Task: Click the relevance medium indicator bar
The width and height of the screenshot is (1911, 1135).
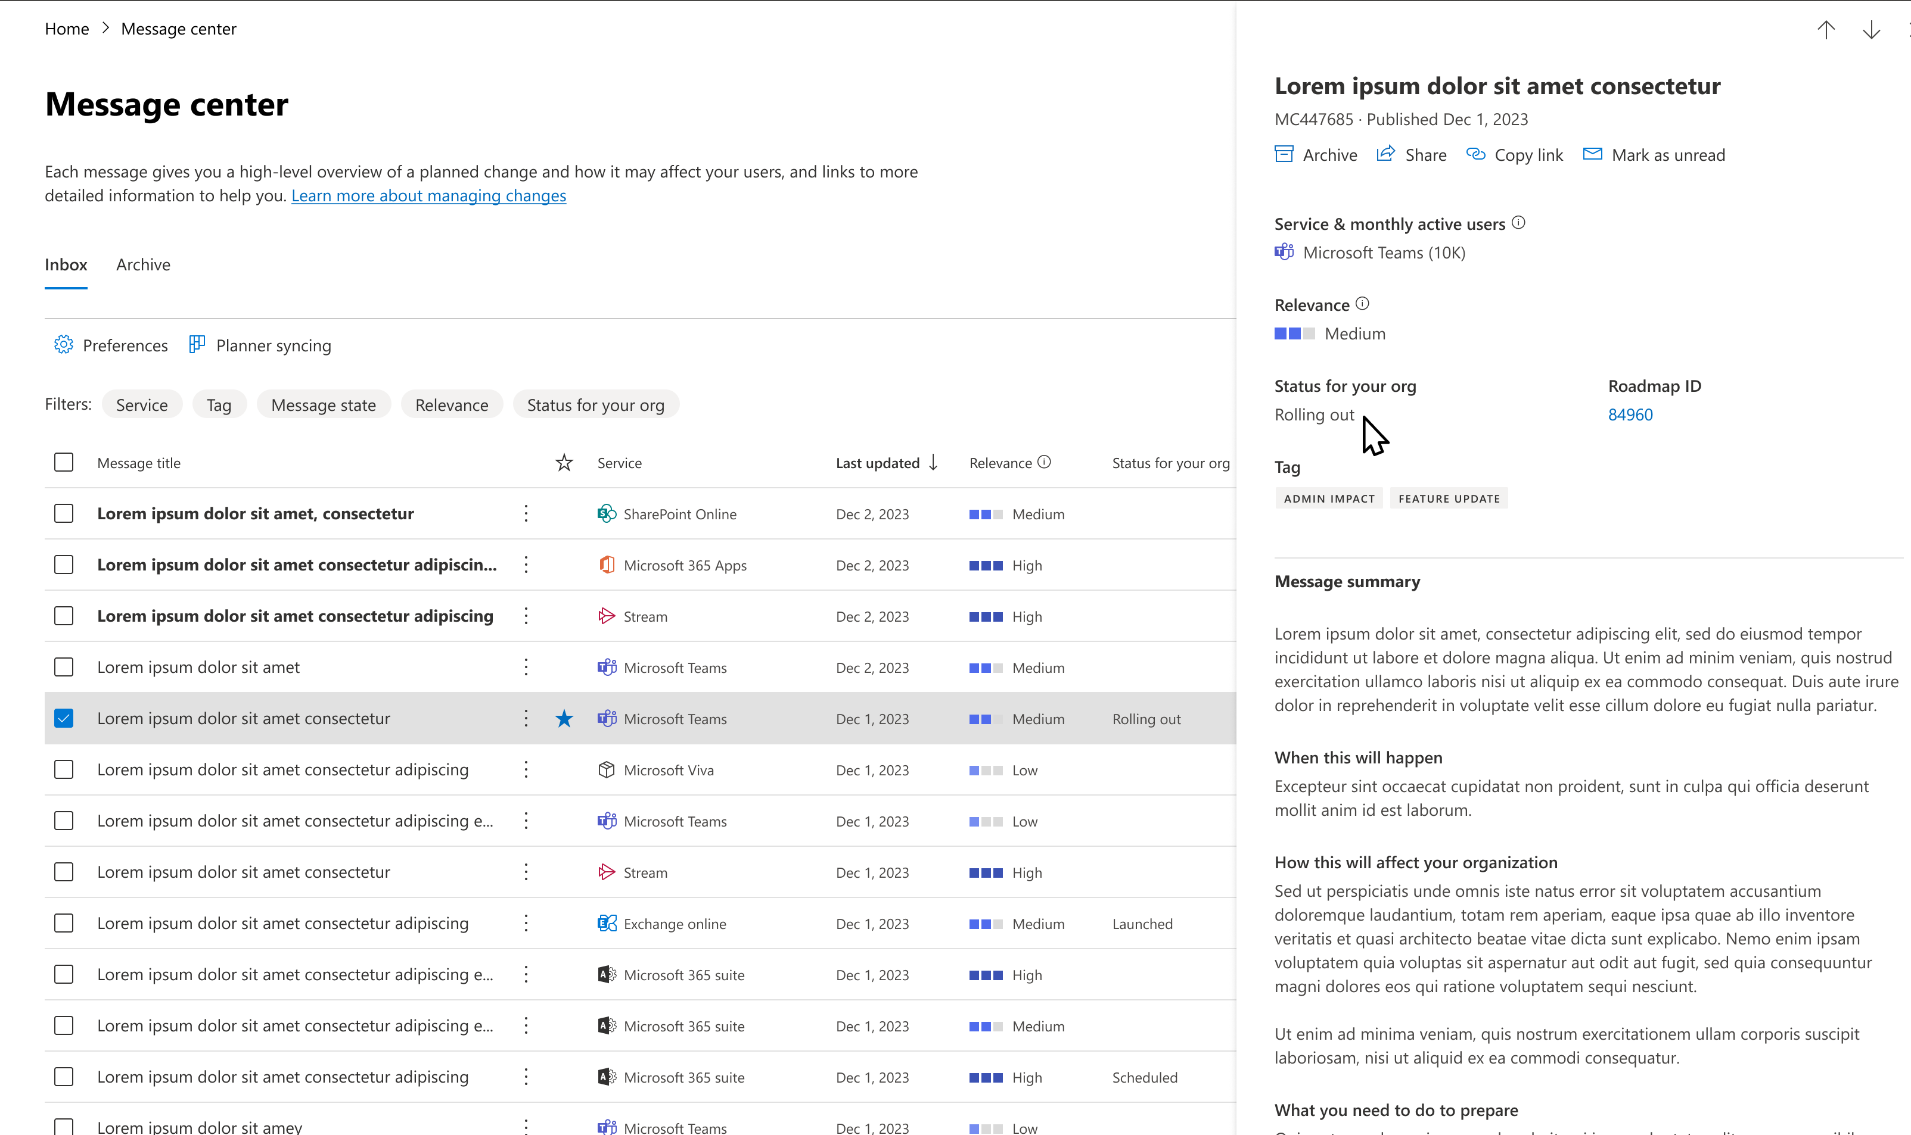Action: [1295, 333]
